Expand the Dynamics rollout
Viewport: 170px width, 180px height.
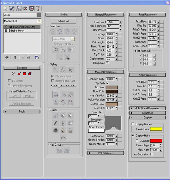(147, 113)
